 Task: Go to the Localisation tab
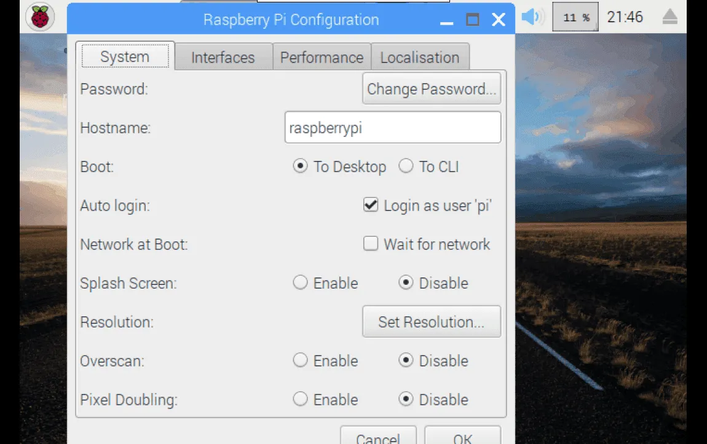point(420,58)
